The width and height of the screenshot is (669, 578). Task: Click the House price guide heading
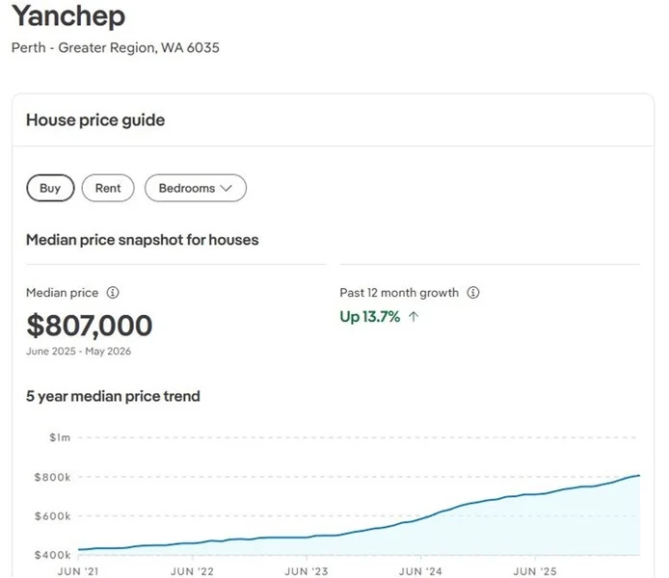click(x=95, y=120)
